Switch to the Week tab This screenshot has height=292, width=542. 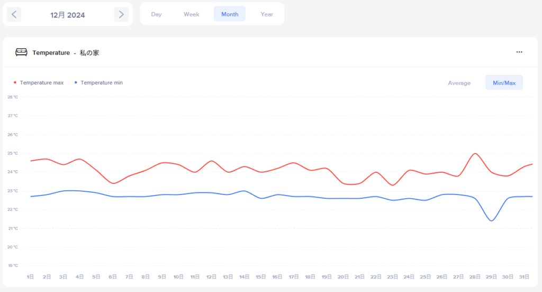191,14
